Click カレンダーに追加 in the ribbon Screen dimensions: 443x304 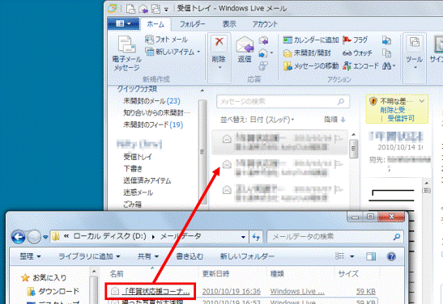click(311, 40)
